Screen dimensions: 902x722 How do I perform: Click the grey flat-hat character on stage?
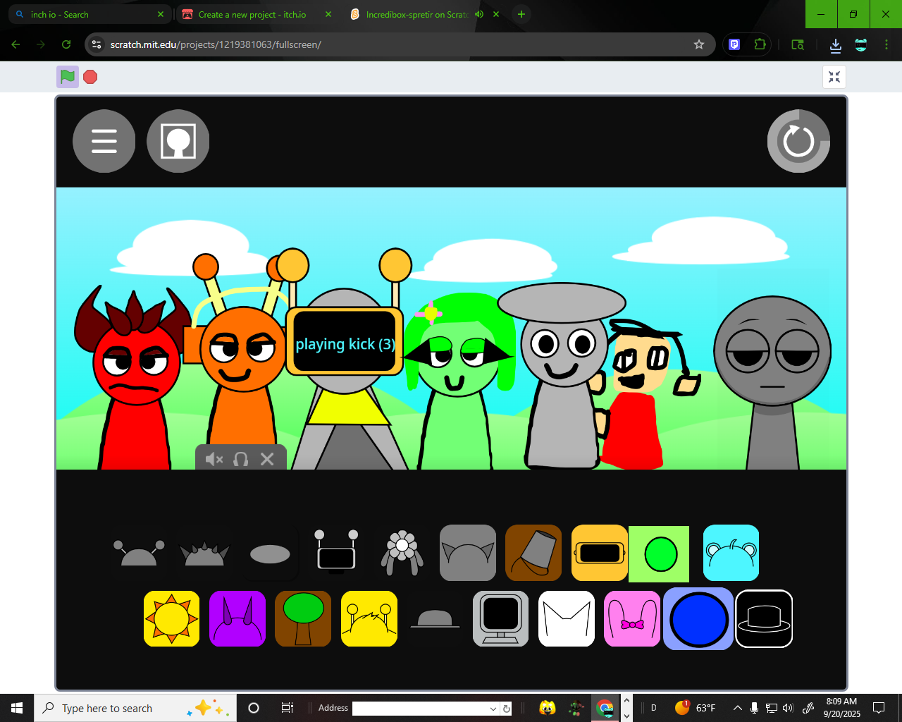(x=562, y=377)
